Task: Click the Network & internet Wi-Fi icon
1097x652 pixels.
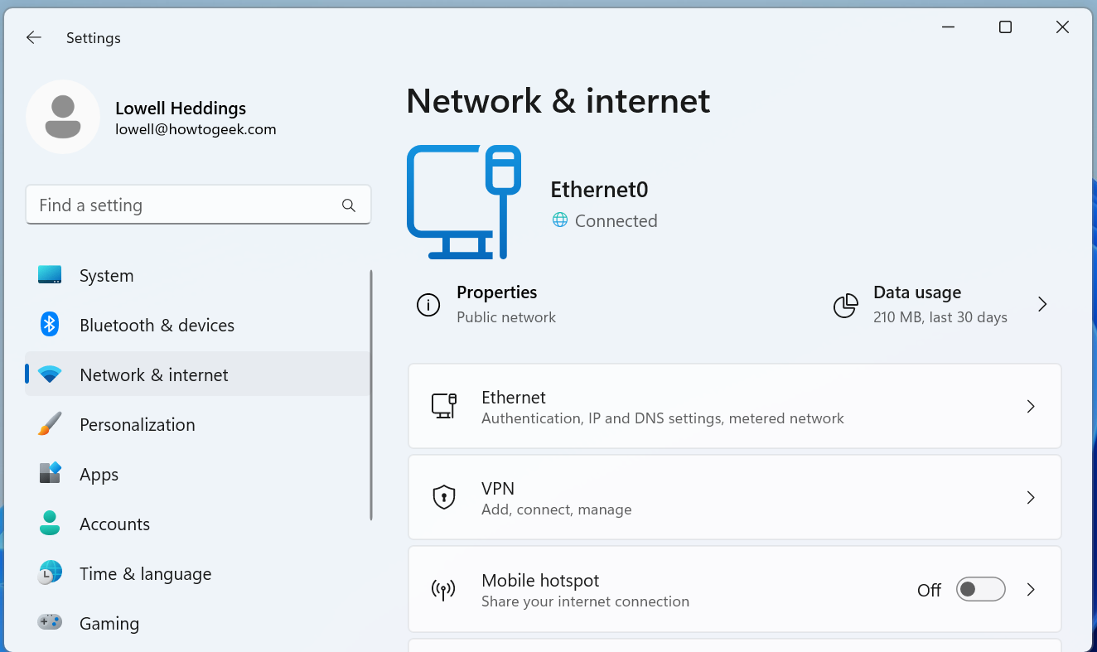Action: tap(50, 374)
